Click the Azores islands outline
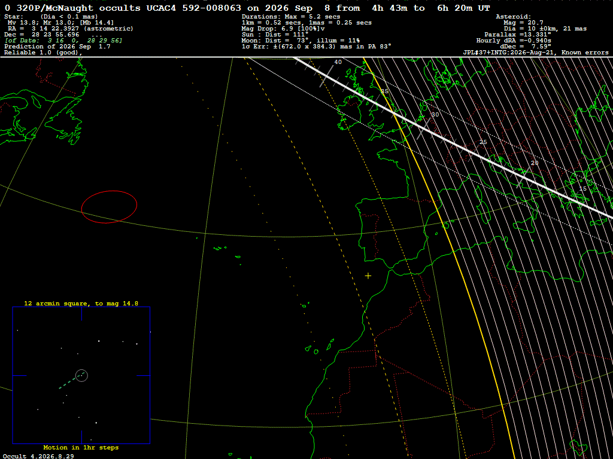 (x=227, y=252)
